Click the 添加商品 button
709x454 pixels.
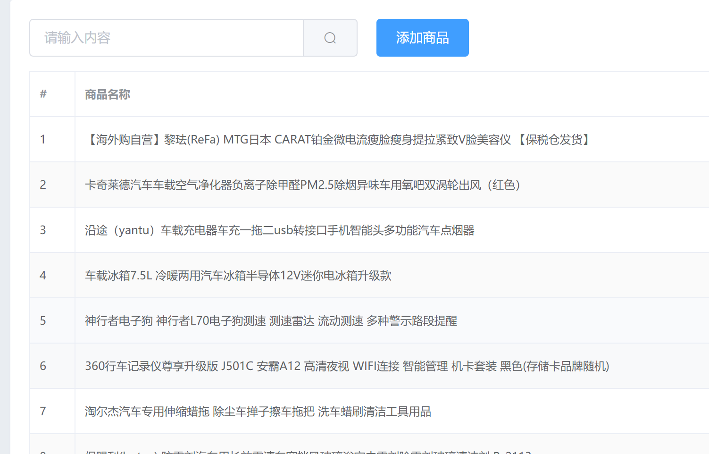[x=423, y=38]
